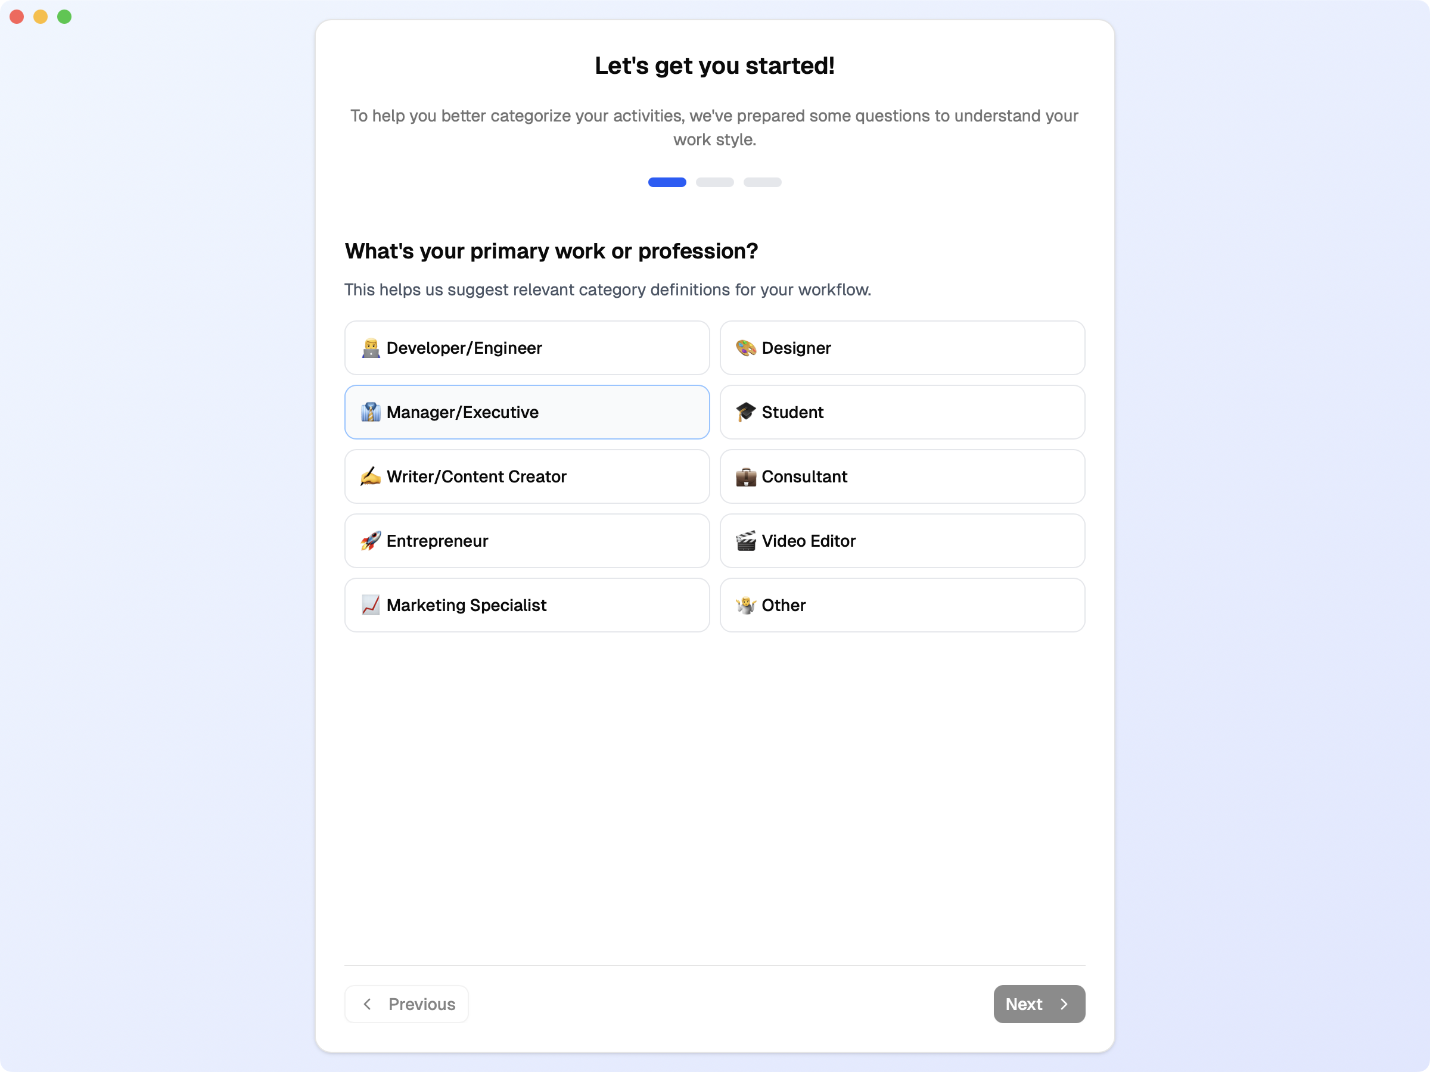Image resolution: width=1430 pixels, height=1072 pixels.
Task: Click the necktie icon on Manager/Executive card
Action: [371, 412]
